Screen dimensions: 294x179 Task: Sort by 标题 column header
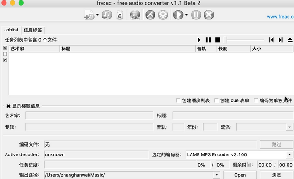click(x=128, y=49)
